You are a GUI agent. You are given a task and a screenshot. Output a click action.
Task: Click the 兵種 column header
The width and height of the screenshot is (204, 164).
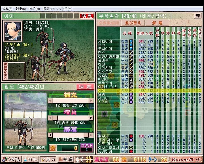[127, 33]
